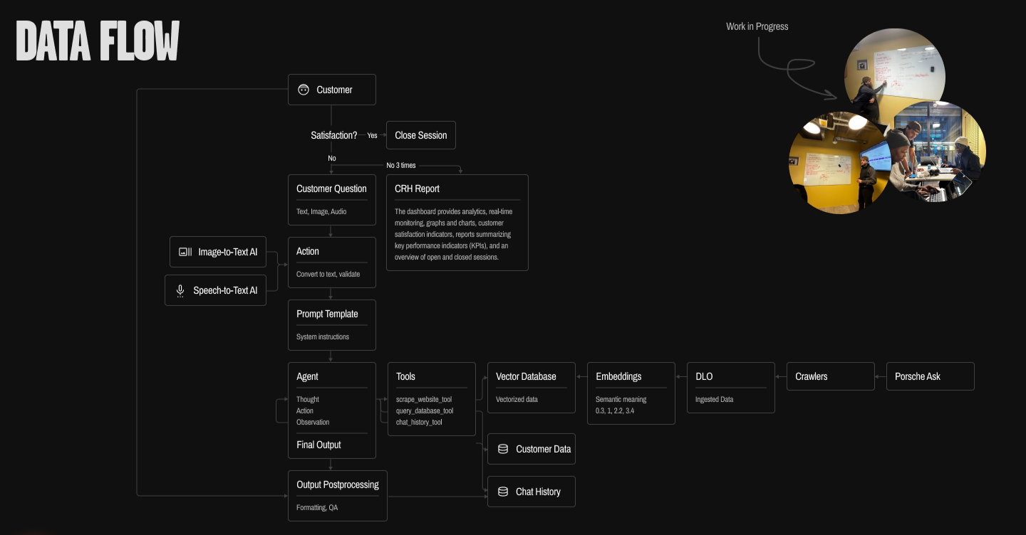Screen dimensions: 1026x535
Task: Click the Speech-to-Text AI microphone icon
Action: click(x=180, y=290)
